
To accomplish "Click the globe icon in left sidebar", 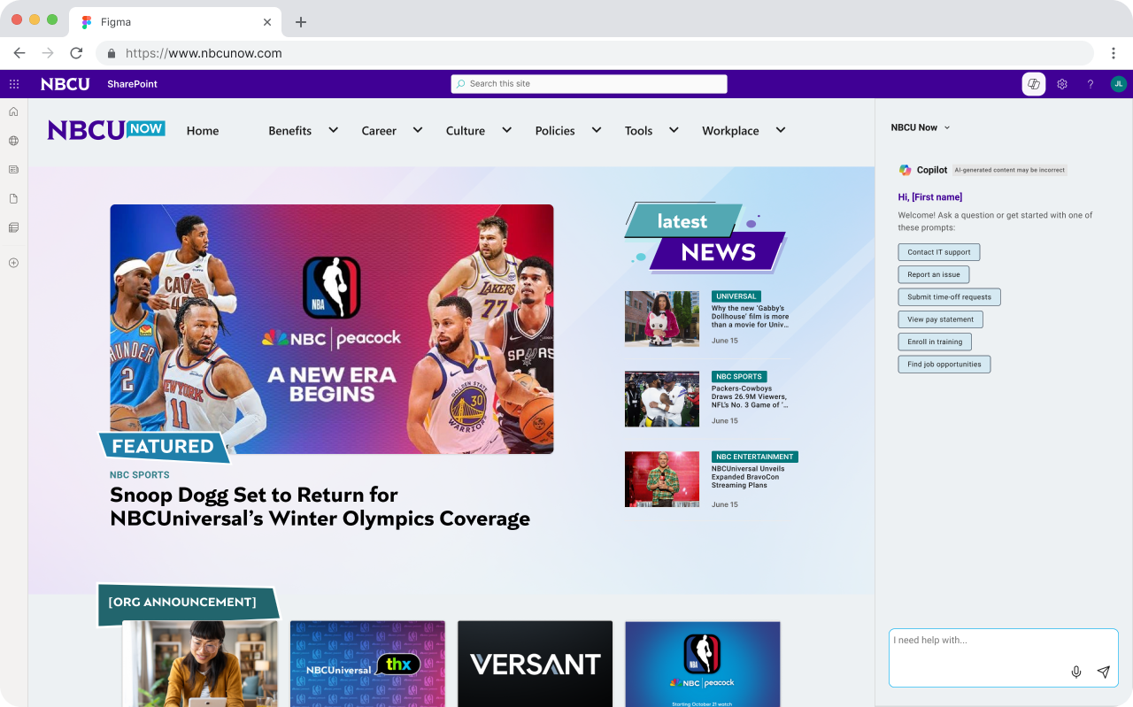I will coord(13,141).
